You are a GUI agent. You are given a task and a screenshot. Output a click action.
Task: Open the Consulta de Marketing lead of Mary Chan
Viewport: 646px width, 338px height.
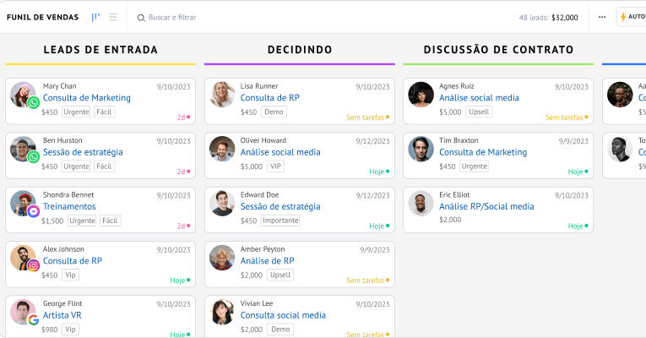pyautogui.click(x=86, y=98)
